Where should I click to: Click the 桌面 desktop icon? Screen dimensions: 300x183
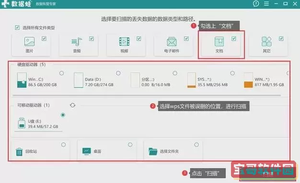86,151
